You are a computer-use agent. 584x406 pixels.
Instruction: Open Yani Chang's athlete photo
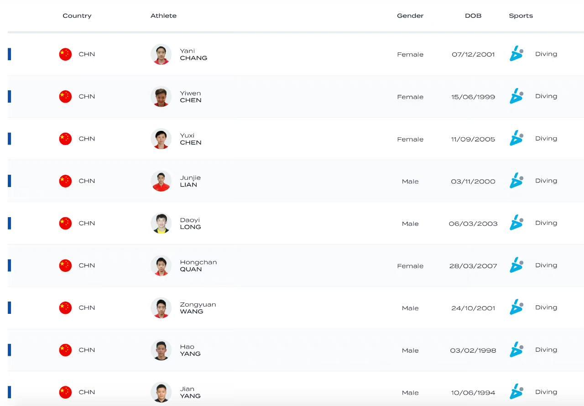click(x=161, y=54)
